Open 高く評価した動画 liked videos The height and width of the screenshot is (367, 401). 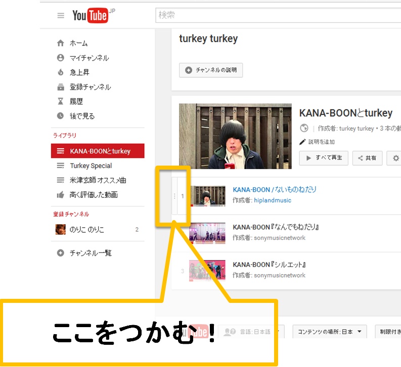click(94, 195)
